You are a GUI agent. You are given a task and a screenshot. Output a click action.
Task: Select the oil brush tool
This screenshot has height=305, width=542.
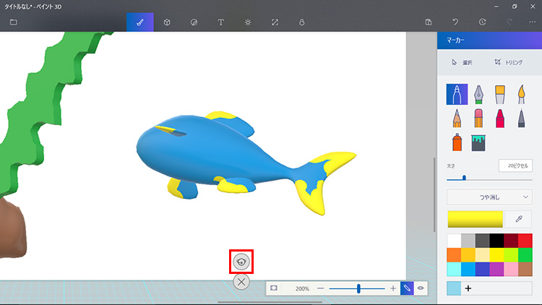[499, 95]
